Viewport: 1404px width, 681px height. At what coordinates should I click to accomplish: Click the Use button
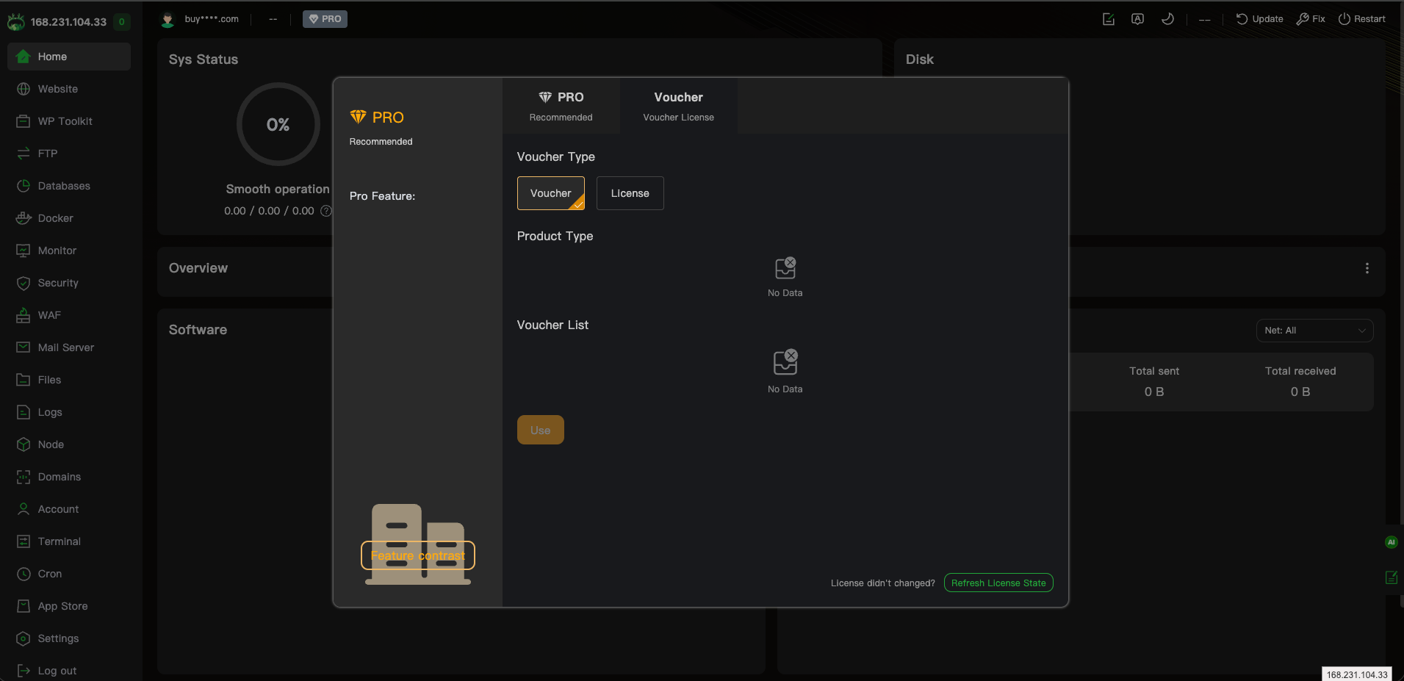[x=541, y=430]
